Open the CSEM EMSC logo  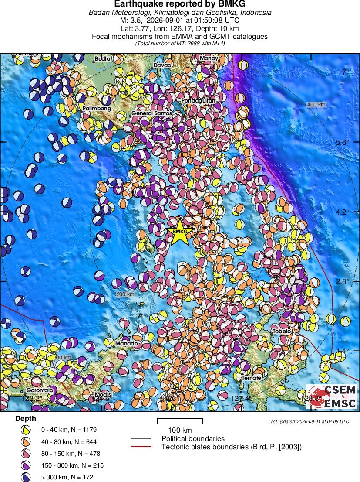click(x=332, y=397)
